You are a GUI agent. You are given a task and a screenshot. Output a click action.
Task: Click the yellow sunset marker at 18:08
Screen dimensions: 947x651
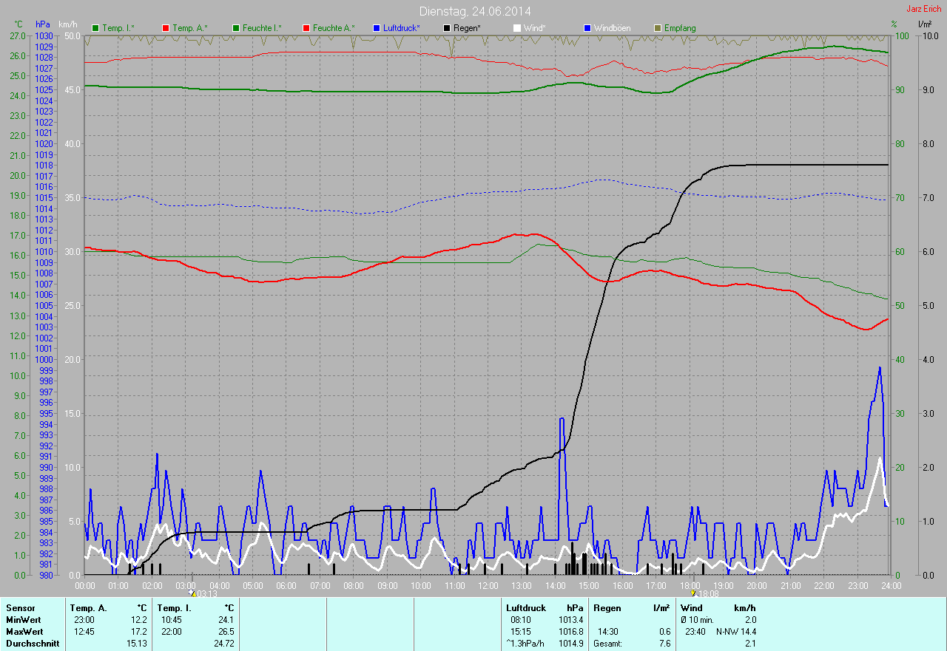coord(692,593)
